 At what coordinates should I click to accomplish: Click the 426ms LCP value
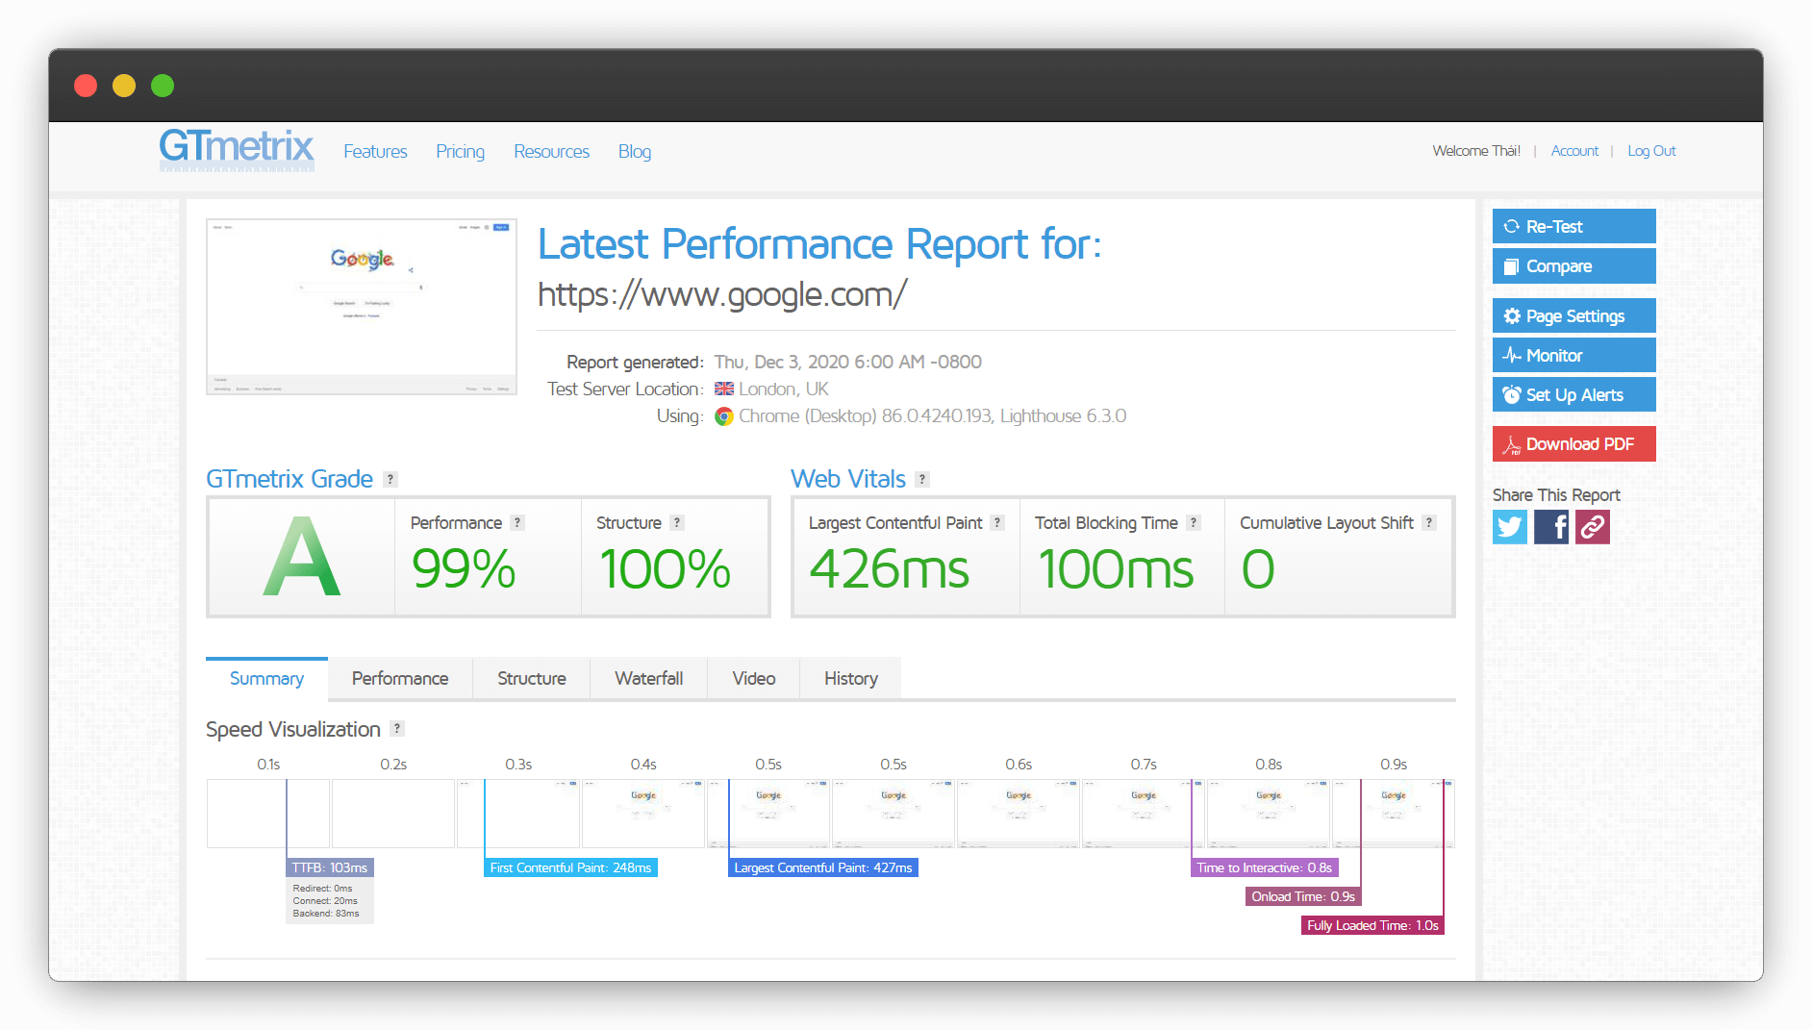[890, 568]
